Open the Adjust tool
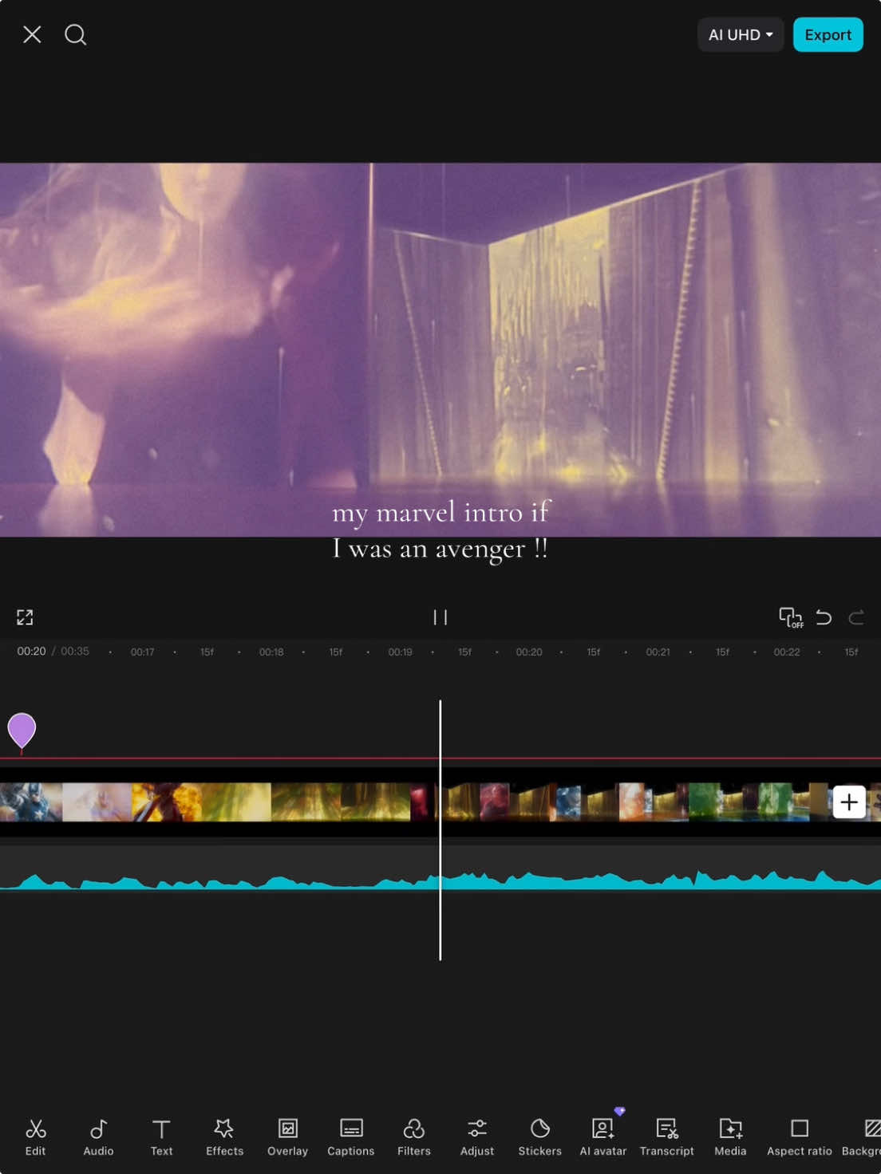This screenshot has width=881, height=1174. [x=476, y=1137]
